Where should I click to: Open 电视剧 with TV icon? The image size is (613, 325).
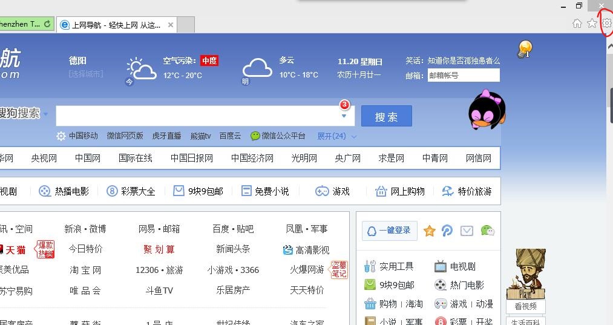click(454, 266)
